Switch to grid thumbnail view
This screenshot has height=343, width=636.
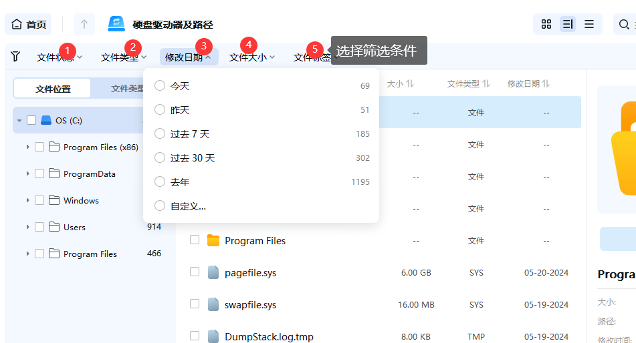click(x=546, y=24)
